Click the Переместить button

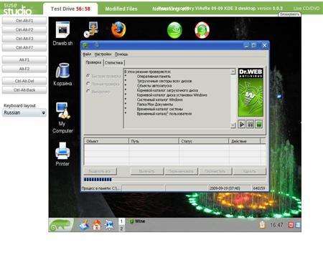pyautogui.click(x=215, y=171)
